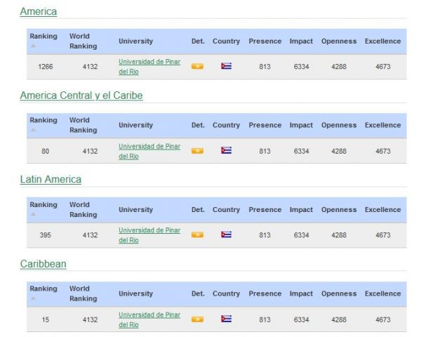Click the Cuba flag in America table

226,67
